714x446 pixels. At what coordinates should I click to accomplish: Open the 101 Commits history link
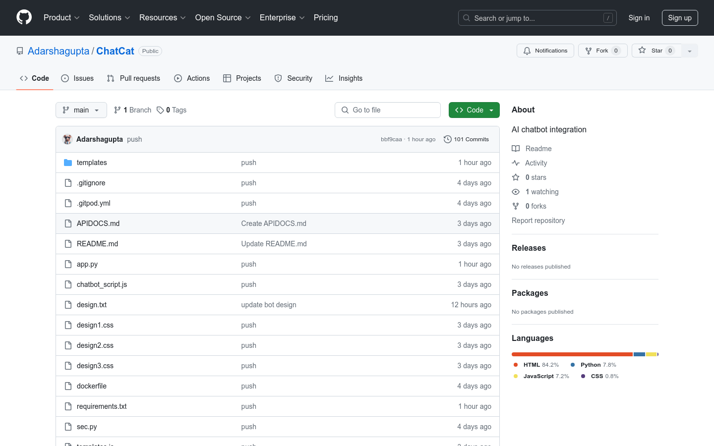click(466, 139)
